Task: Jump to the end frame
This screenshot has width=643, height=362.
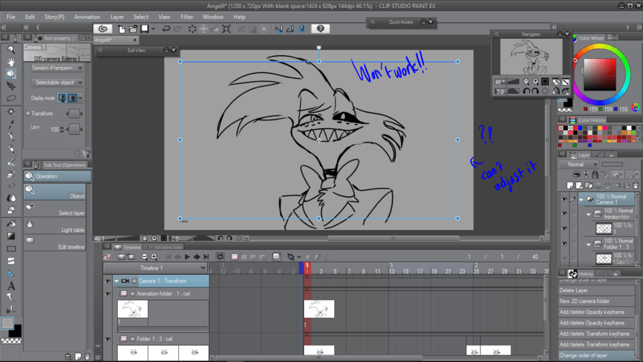Action: (206, 257)
